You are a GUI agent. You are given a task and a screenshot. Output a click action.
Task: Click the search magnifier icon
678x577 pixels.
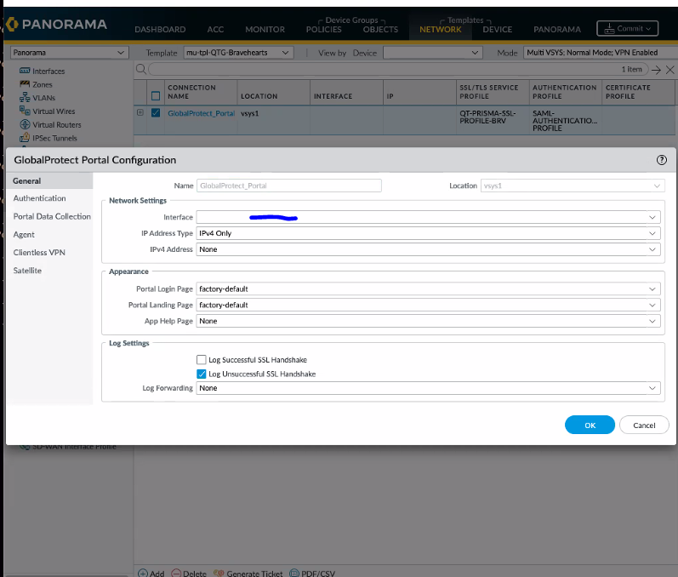140,69
